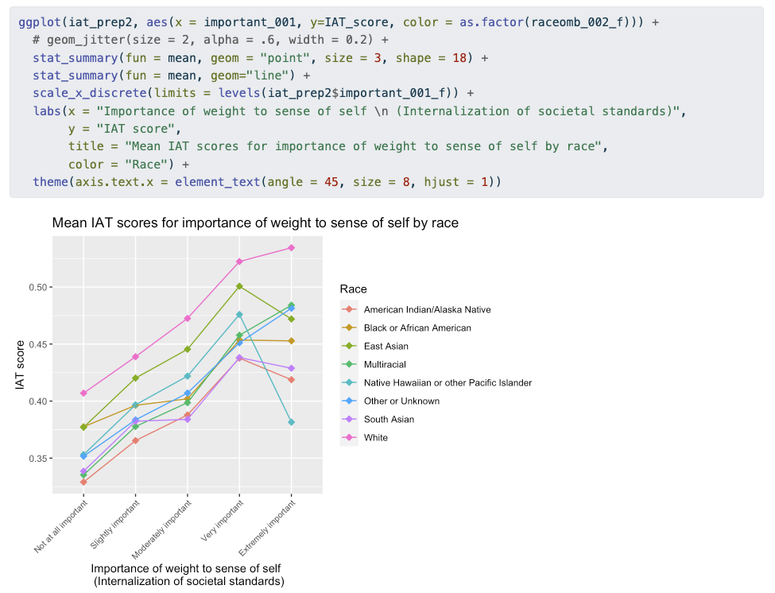Click the Multiracial legend key marker

349,365
